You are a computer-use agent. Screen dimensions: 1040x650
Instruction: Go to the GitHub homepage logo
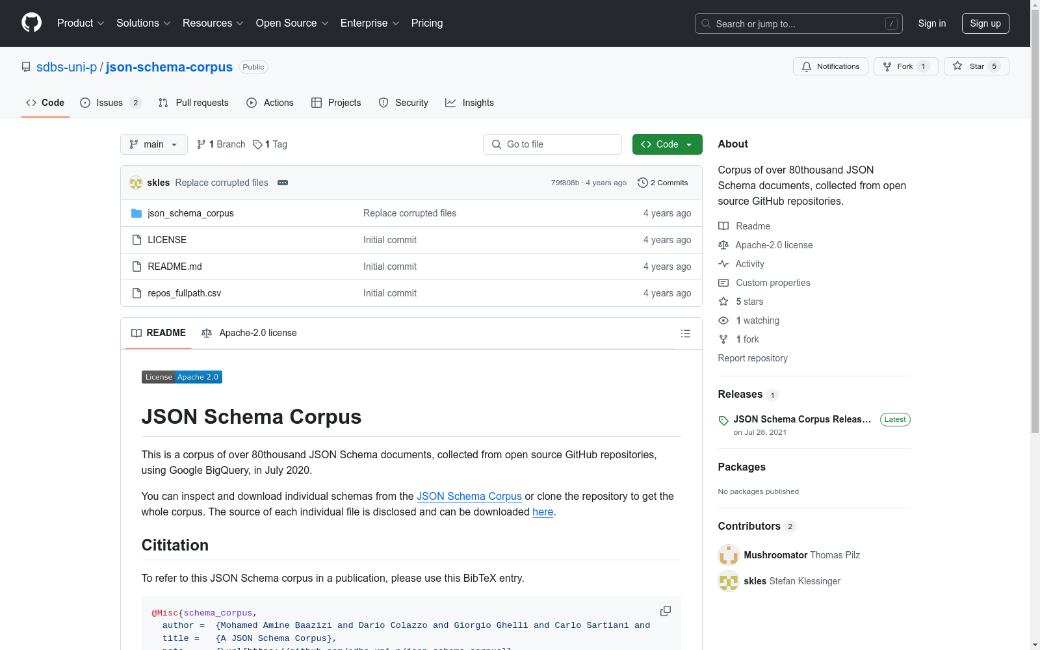click(31, 23)
